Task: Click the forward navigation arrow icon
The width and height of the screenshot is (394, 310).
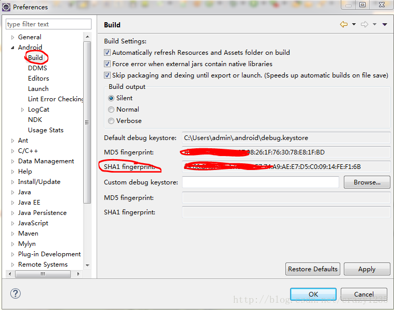Action: click(365, 24)
